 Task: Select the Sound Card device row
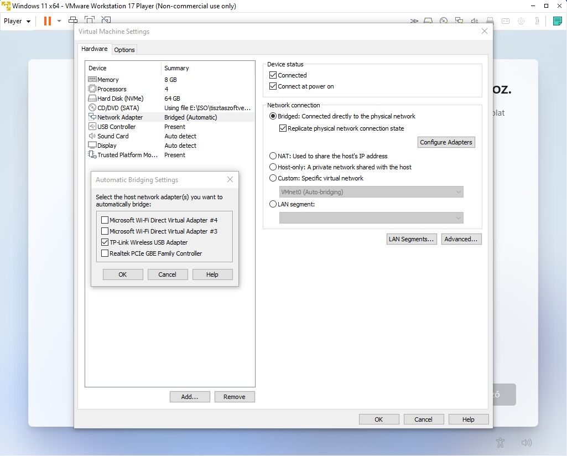(x=171, y=136)
